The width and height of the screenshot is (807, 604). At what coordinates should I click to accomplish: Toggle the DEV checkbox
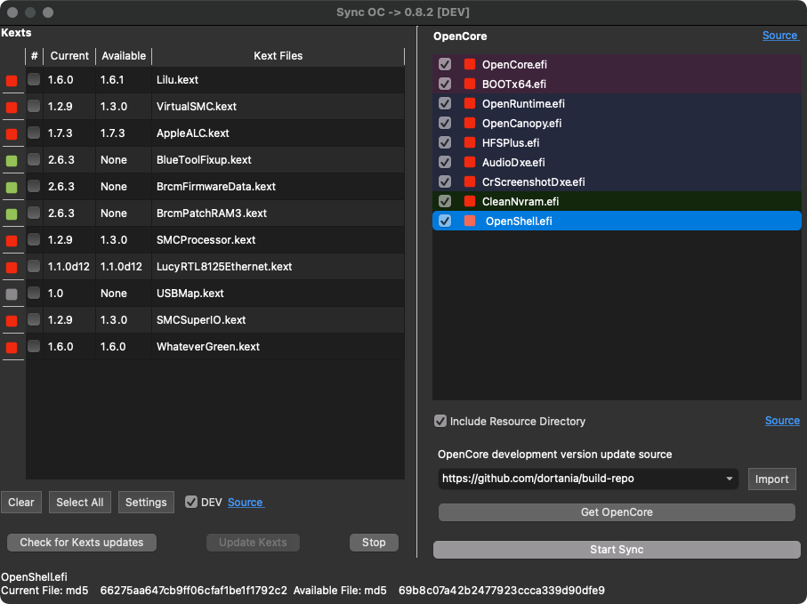pos(191,502)
